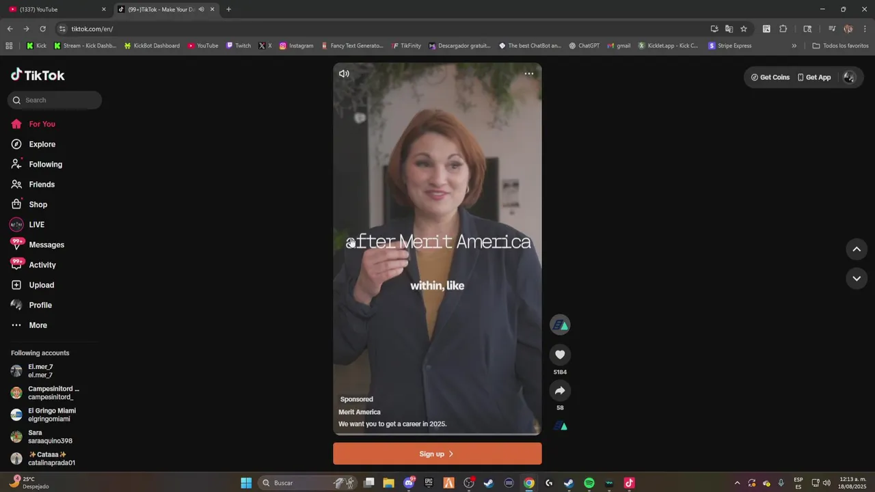The height and width of the screenshot is (492, 875).
Task: Click Get App button
Action: point(814,77)
